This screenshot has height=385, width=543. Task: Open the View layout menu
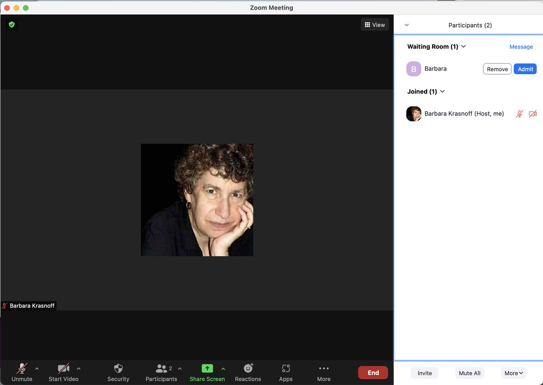pyautogui.click(x=375, y=25)
